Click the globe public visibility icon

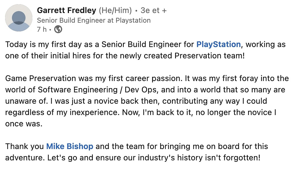(x=58, y=29)
